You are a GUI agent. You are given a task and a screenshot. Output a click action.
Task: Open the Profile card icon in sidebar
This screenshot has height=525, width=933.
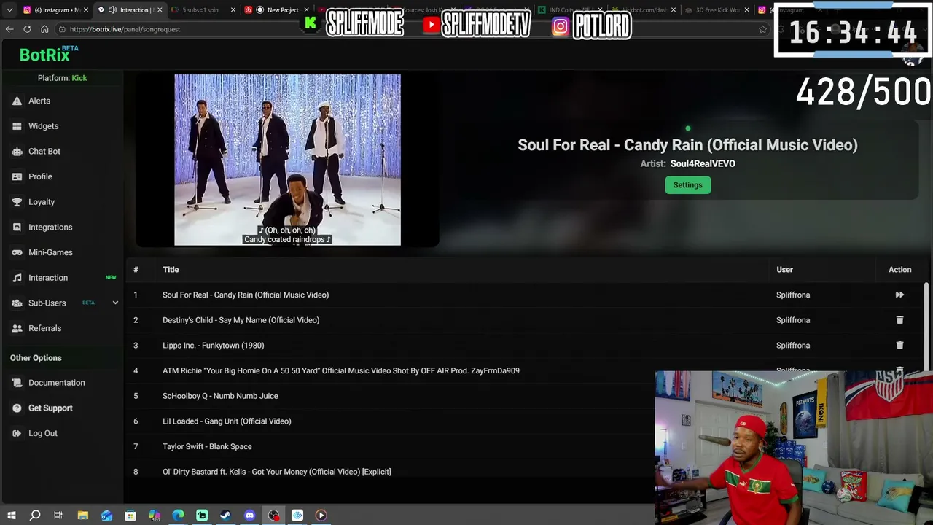[x=17, y=176]
